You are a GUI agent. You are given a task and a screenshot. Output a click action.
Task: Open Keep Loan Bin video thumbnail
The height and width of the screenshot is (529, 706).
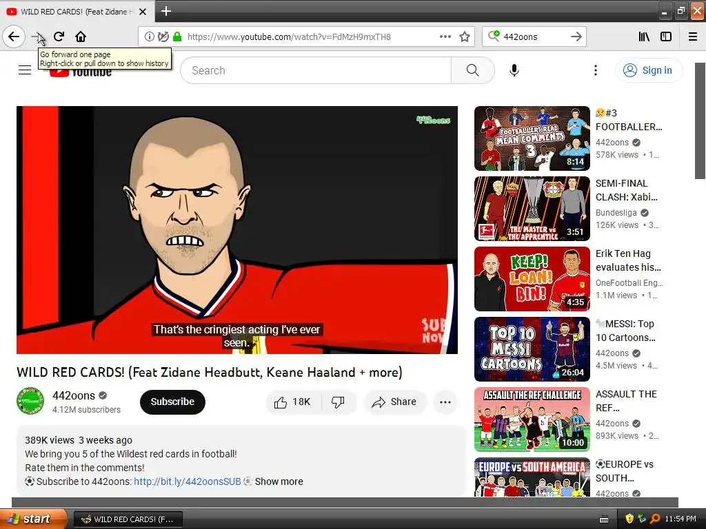pos(532,279)
